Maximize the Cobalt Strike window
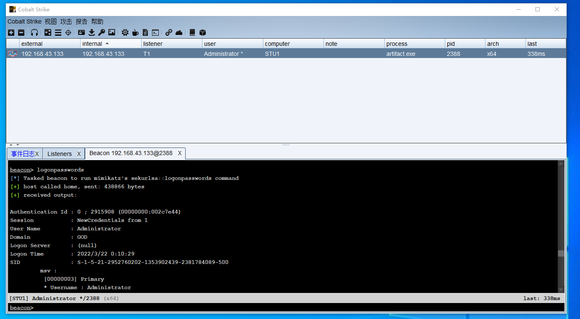This screenshot has width=580, height=319. [538, 9]
